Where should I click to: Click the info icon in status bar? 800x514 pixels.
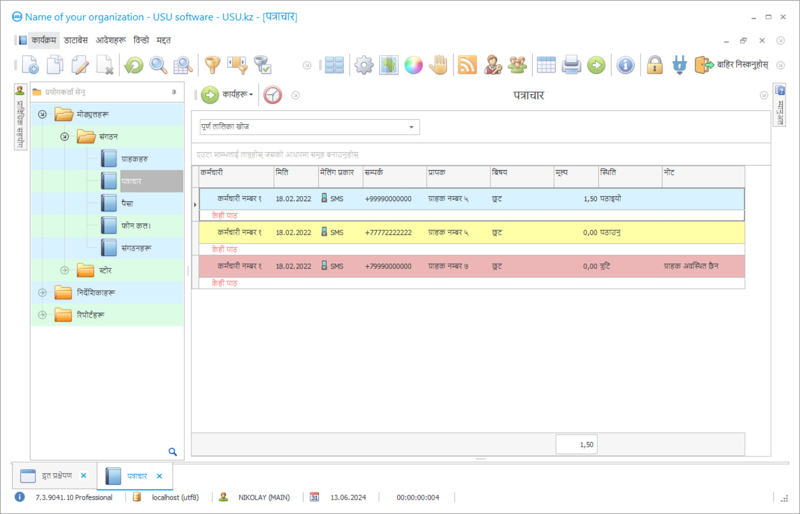(19, 497)
